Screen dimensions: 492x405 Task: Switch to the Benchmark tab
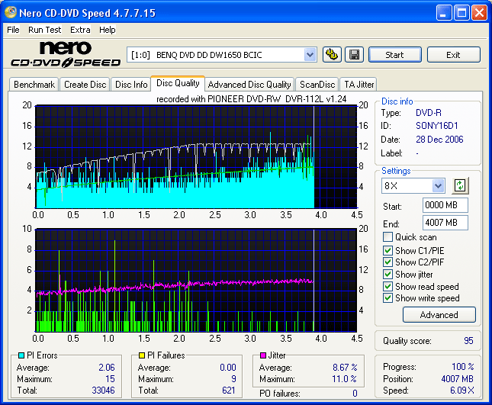pyautogui.click(x=34, y=85)
